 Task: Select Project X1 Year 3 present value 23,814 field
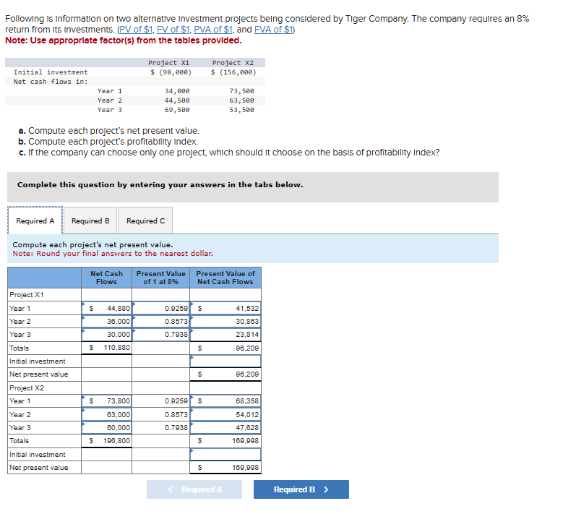225,335
